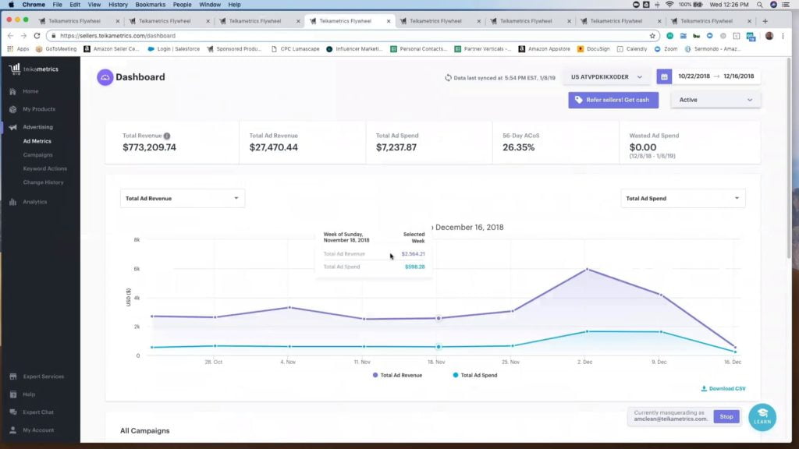
Task: Go forward in Chrome
Action: [23, 36]
